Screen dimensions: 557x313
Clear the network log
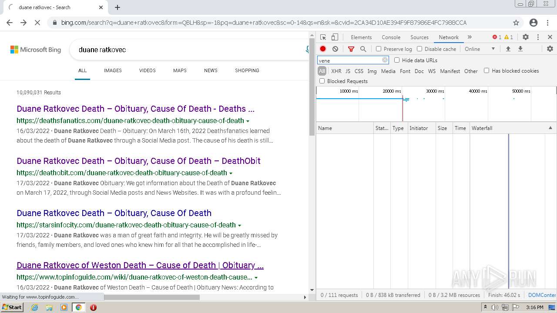[335, 49]
